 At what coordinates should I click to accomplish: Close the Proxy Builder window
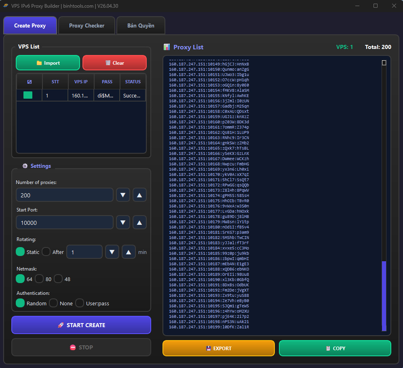tap(394, 6)
